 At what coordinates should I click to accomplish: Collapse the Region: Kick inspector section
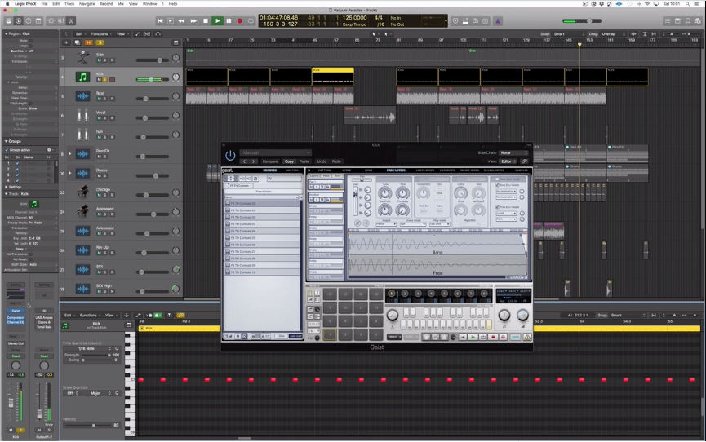pos(6,33)
